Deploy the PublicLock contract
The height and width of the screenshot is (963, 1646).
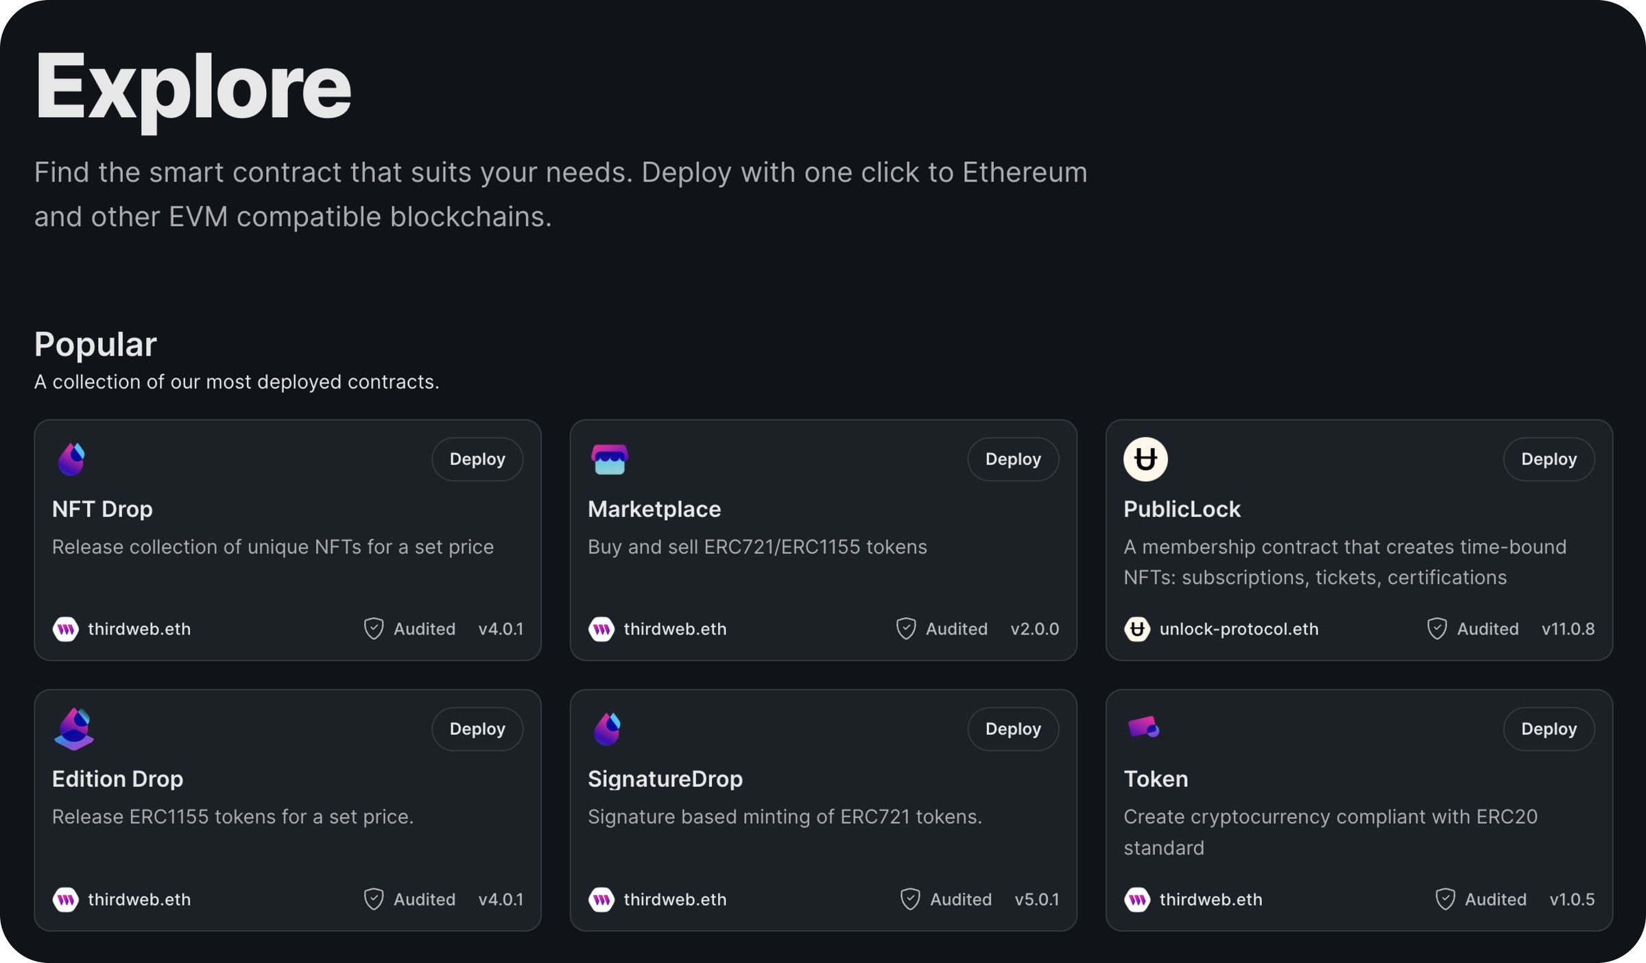point(1549,459)
